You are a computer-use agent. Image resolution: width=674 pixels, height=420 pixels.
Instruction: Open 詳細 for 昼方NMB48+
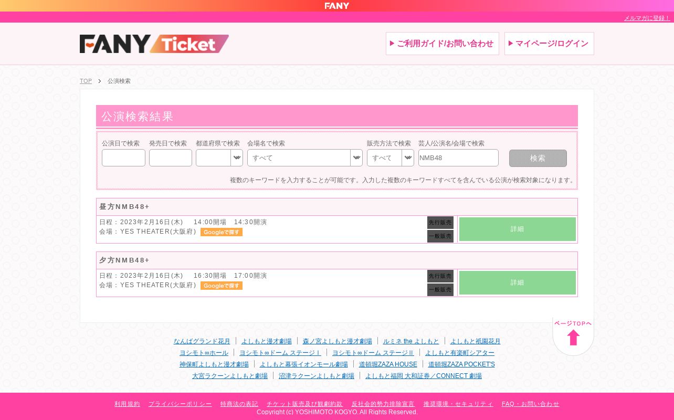click(518, 229)
